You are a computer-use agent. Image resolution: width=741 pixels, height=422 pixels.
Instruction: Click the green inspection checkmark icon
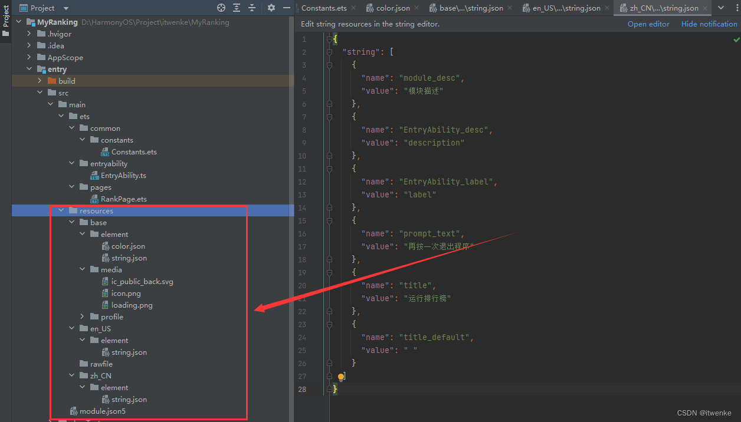(x=736, y=39)
